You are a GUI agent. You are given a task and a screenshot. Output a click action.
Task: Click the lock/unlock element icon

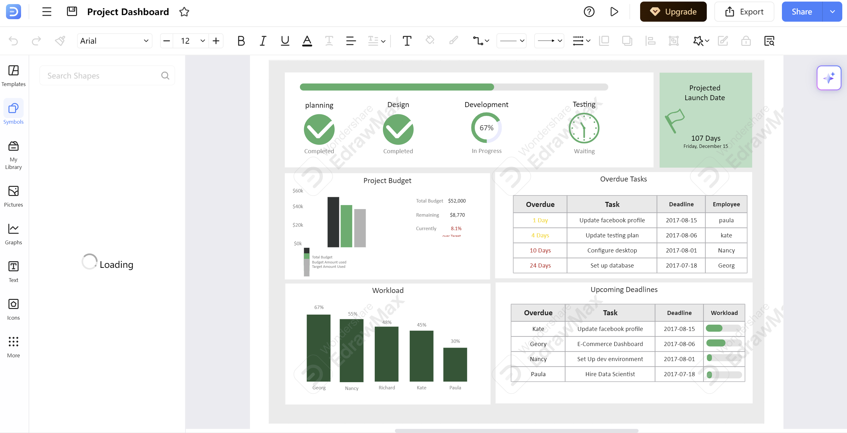(x=746, y=40)
